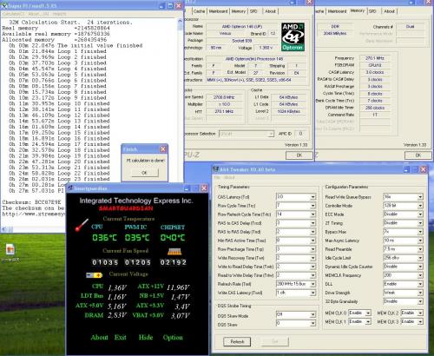Viewport: 434px width, 356px height.
Task: Click the A64 Tweaker title bar icon
Action: coord(215,169)
